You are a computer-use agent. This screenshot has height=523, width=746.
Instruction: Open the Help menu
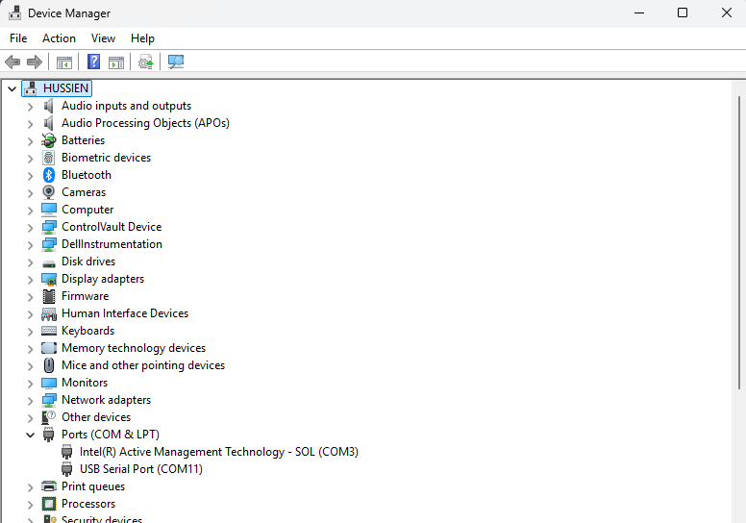pos(142,38)
